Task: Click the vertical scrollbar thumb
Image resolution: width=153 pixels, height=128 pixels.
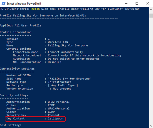Action: click(150, 15)
